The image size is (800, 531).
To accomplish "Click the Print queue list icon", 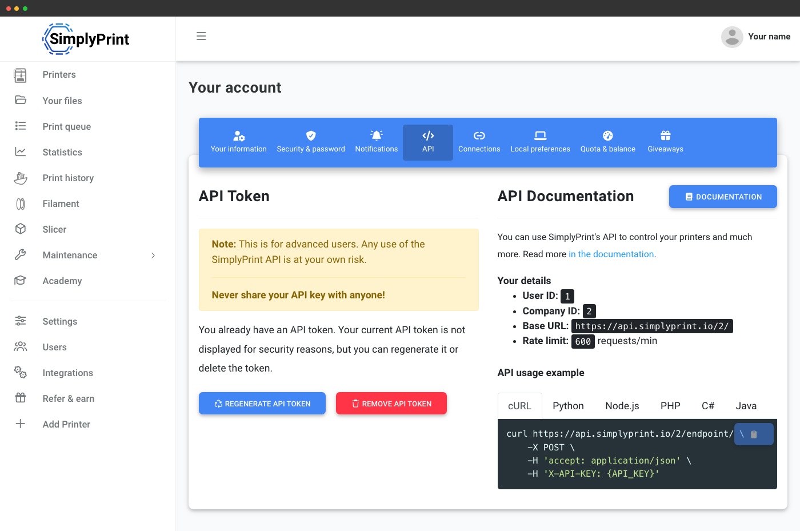I will [21, 126].
